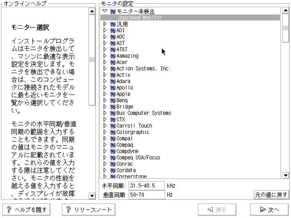Click monitor list scroll-up arrow
Image resolution: width=291 pixels, height=218 pixels.
[x=286, y=10]
